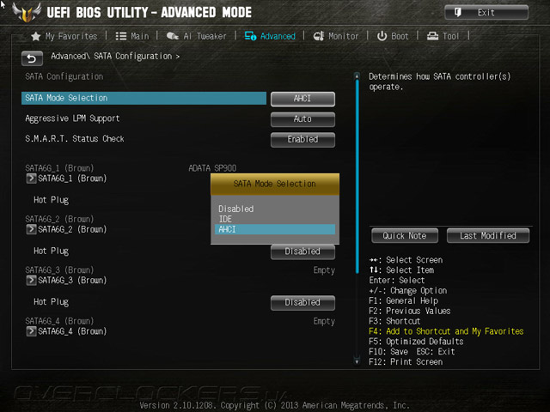Click the star icon of My Favorites
This screenshot has height=412, width=550.
pyautogui.click(x=36, y=36)
